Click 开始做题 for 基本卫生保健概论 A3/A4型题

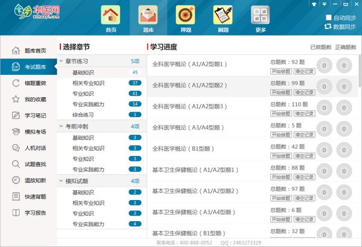coord(281,219)
